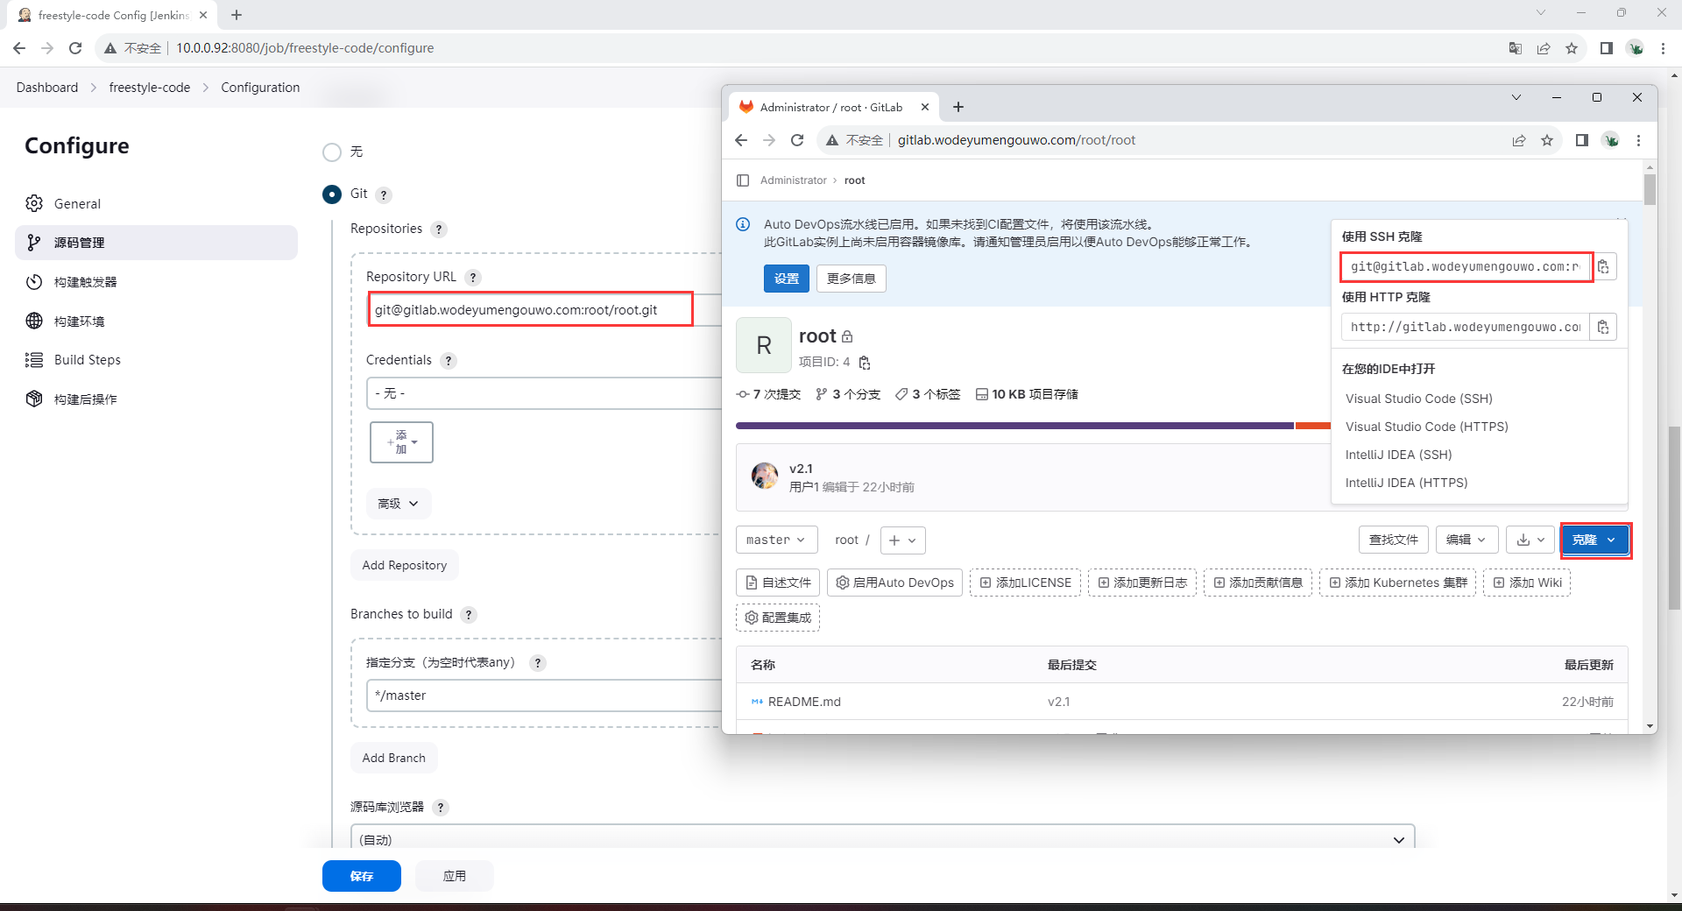
Task: Open help for Branches to build
Action: (469, 615)
